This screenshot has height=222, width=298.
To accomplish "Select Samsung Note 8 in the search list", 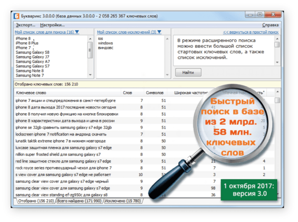I will pos(30,71).
